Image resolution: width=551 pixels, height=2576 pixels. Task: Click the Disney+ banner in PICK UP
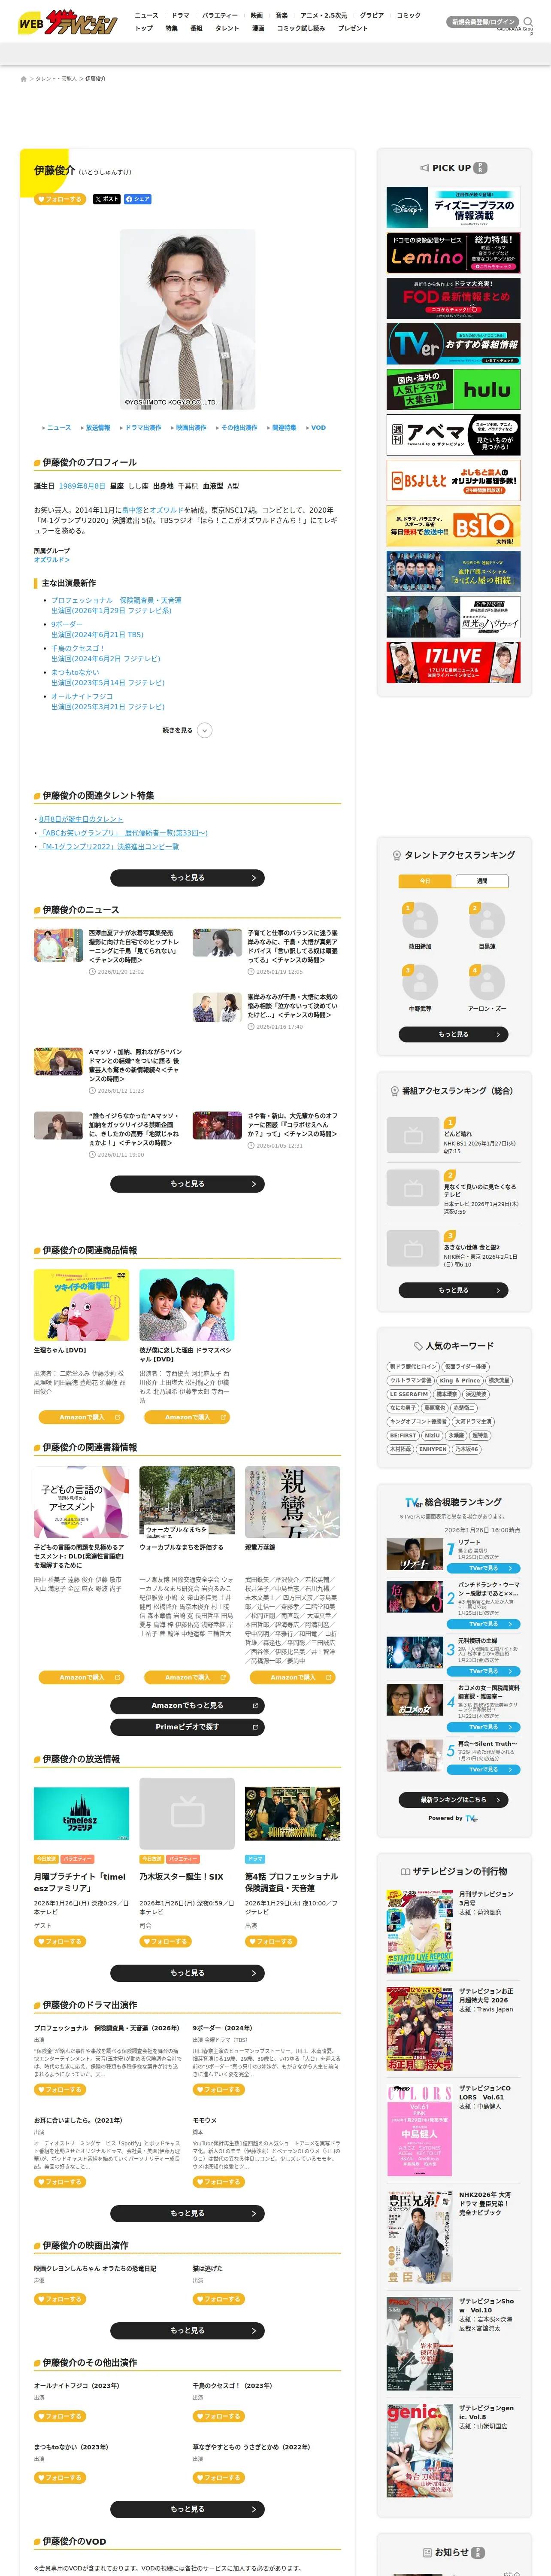coord(453,208)
